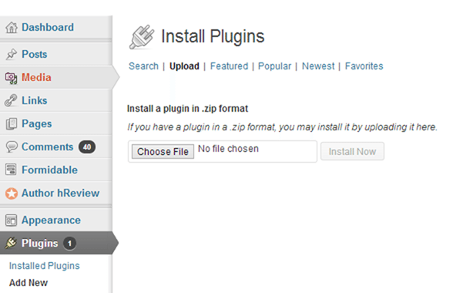Click the Comments speech bubble icon
This screenshot has height=293, width=453.
click(12, 146)
